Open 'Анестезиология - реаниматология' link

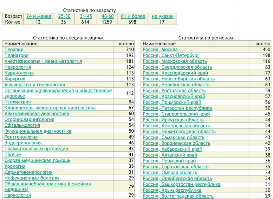(x=43, y=61)
